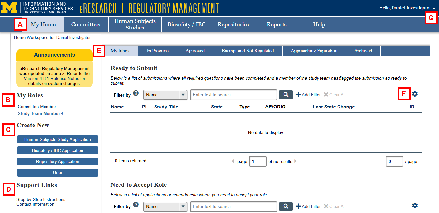Create a Human Subjects Study Application
Screen dimensions: 439x213
58,140
